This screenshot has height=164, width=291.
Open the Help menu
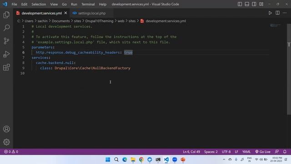click(103, 4)
